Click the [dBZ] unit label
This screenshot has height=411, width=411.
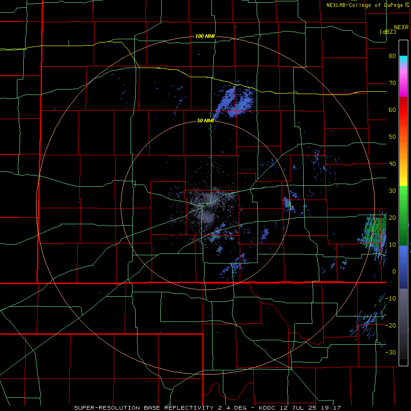tap(388, 32)
